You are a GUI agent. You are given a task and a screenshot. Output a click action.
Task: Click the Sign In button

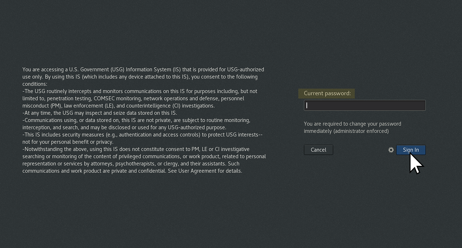(411, 150)
